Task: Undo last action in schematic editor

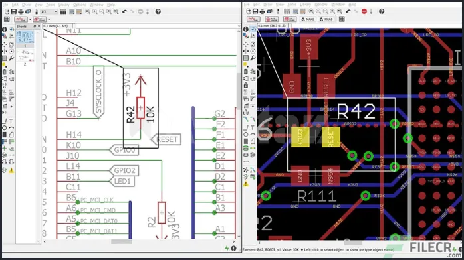Action: [124, 11]
